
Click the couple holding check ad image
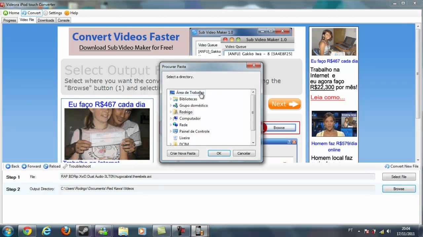click(x=107, y=134)
